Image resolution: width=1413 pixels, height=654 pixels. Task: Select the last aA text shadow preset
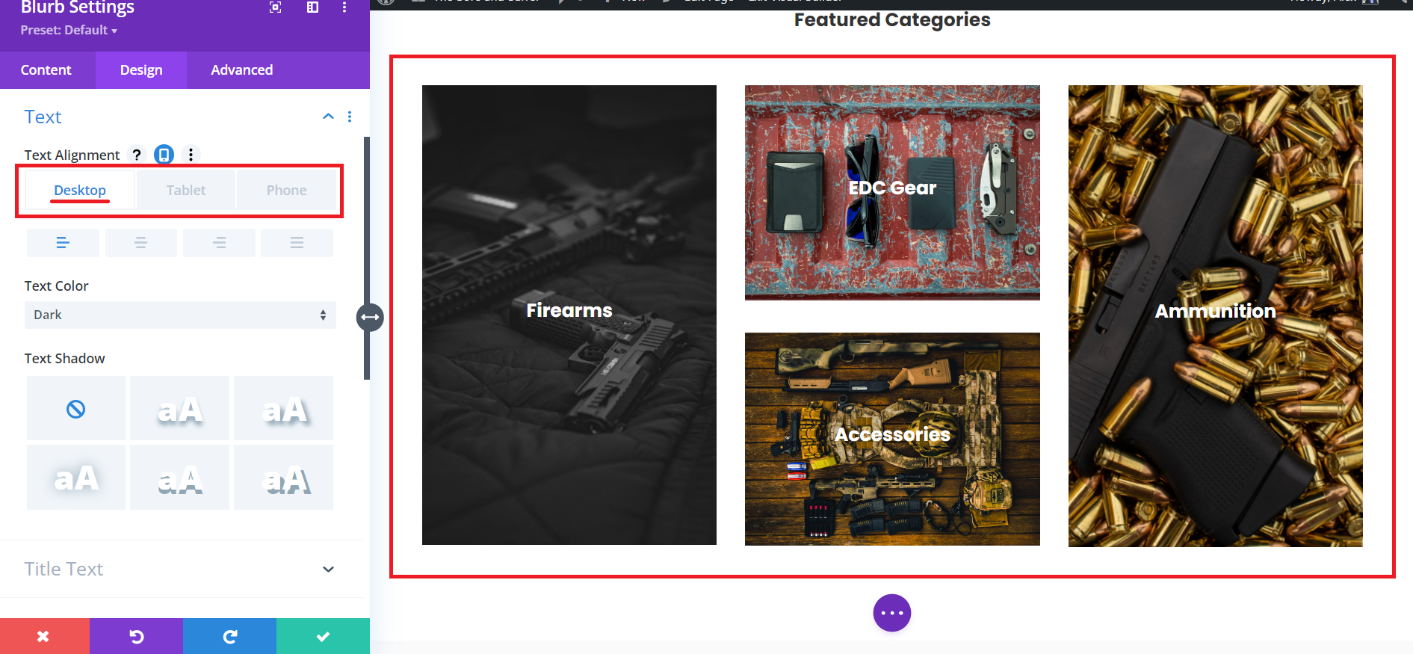[283, 478]
